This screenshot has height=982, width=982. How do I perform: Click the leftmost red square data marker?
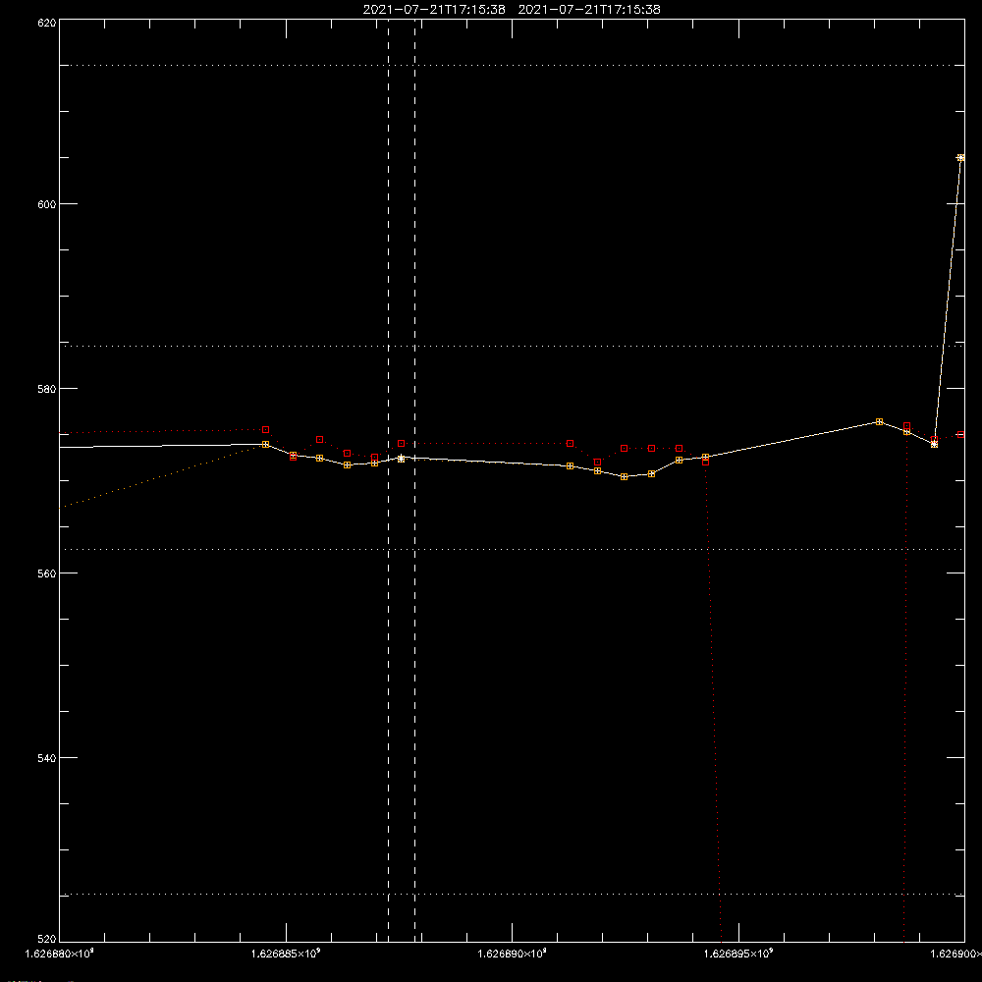[x=265, y=430]
